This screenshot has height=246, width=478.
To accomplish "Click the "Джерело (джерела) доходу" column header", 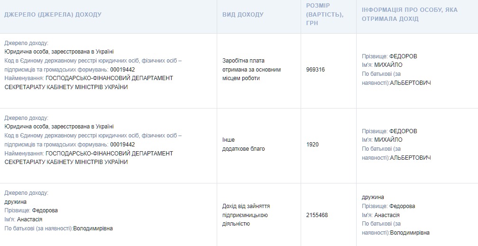I will [53, 15].
